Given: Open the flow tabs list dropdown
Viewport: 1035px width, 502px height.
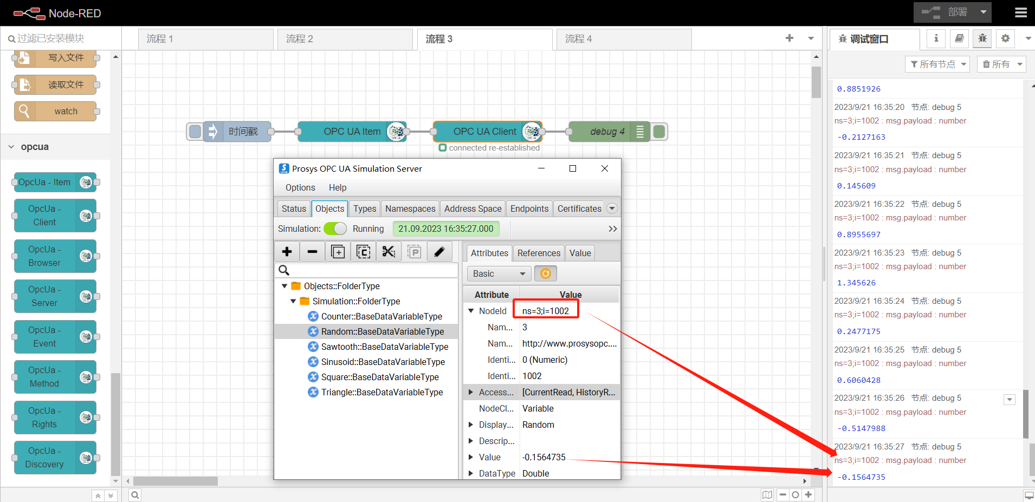Looking at the screenshot, I should click(x=811, y=38).
